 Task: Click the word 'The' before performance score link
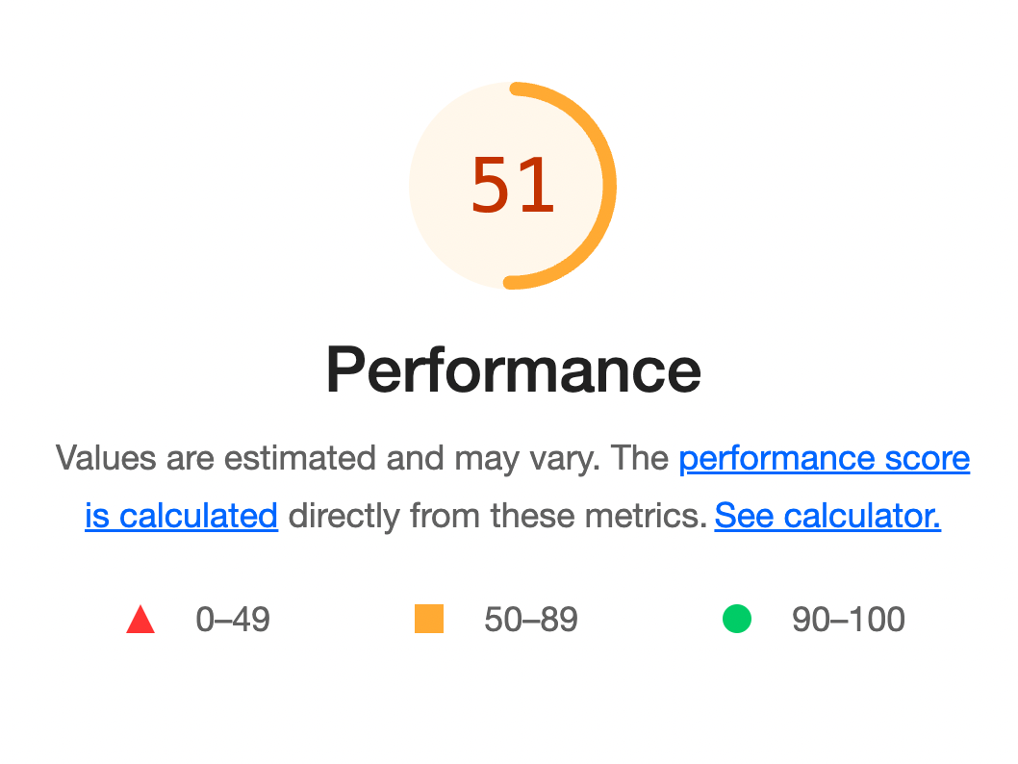[x=639, y=458]
